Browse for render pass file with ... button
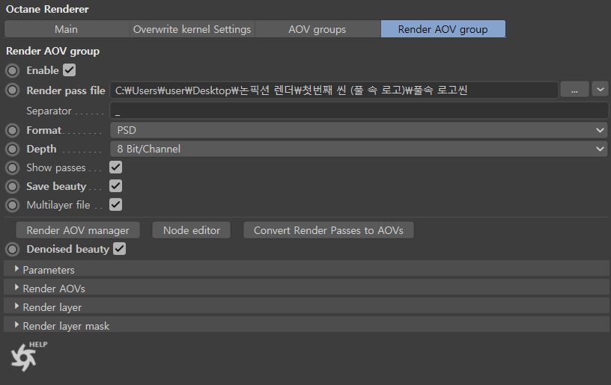The image size is (611, 385). pos(574,90)
